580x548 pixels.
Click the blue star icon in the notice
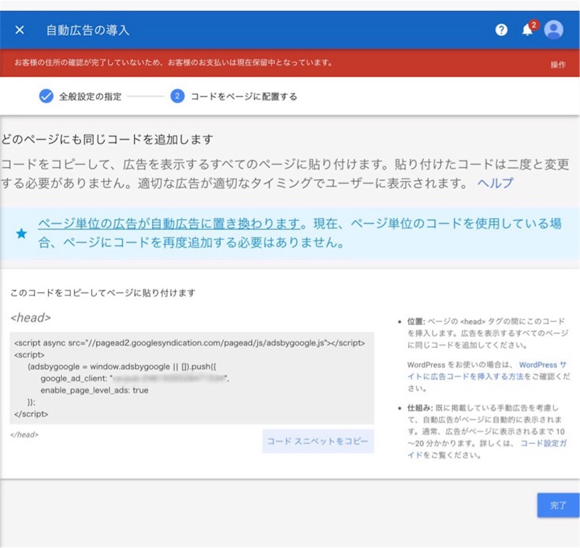[x=22, y=233]
